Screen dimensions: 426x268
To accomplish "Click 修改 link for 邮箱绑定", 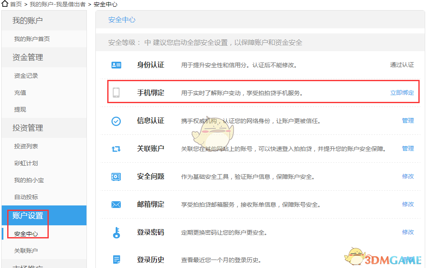I will 408,204.
